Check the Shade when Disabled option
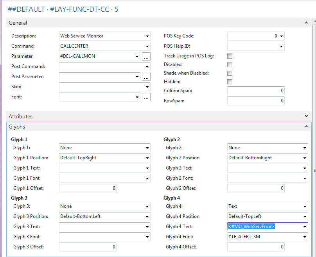Viewport: 316px width, 257px height. pos(230,73)
